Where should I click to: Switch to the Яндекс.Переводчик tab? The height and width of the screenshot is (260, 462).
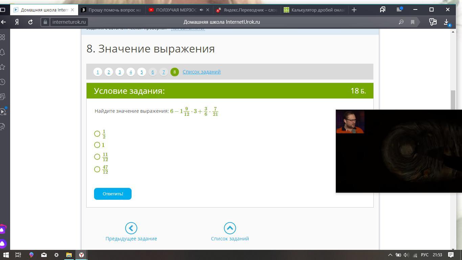coord(247,10)
